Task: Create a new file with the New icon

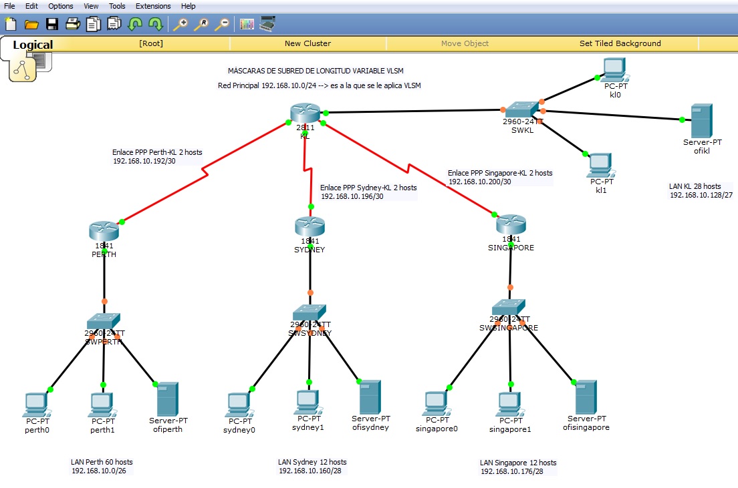Action: (9, 23)
